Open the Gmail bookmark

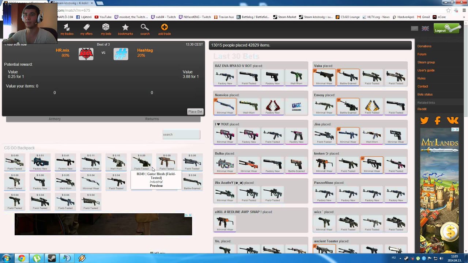coord(423,17)
